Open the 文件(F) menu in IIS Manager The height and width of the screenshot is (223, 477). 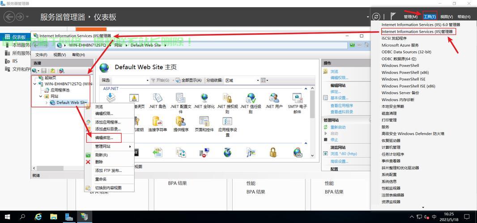(x=41, y=55)
